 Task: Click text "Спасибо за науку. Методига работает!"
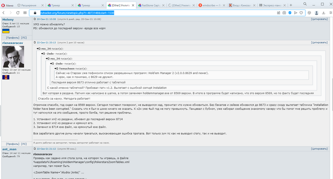point(64,98)
